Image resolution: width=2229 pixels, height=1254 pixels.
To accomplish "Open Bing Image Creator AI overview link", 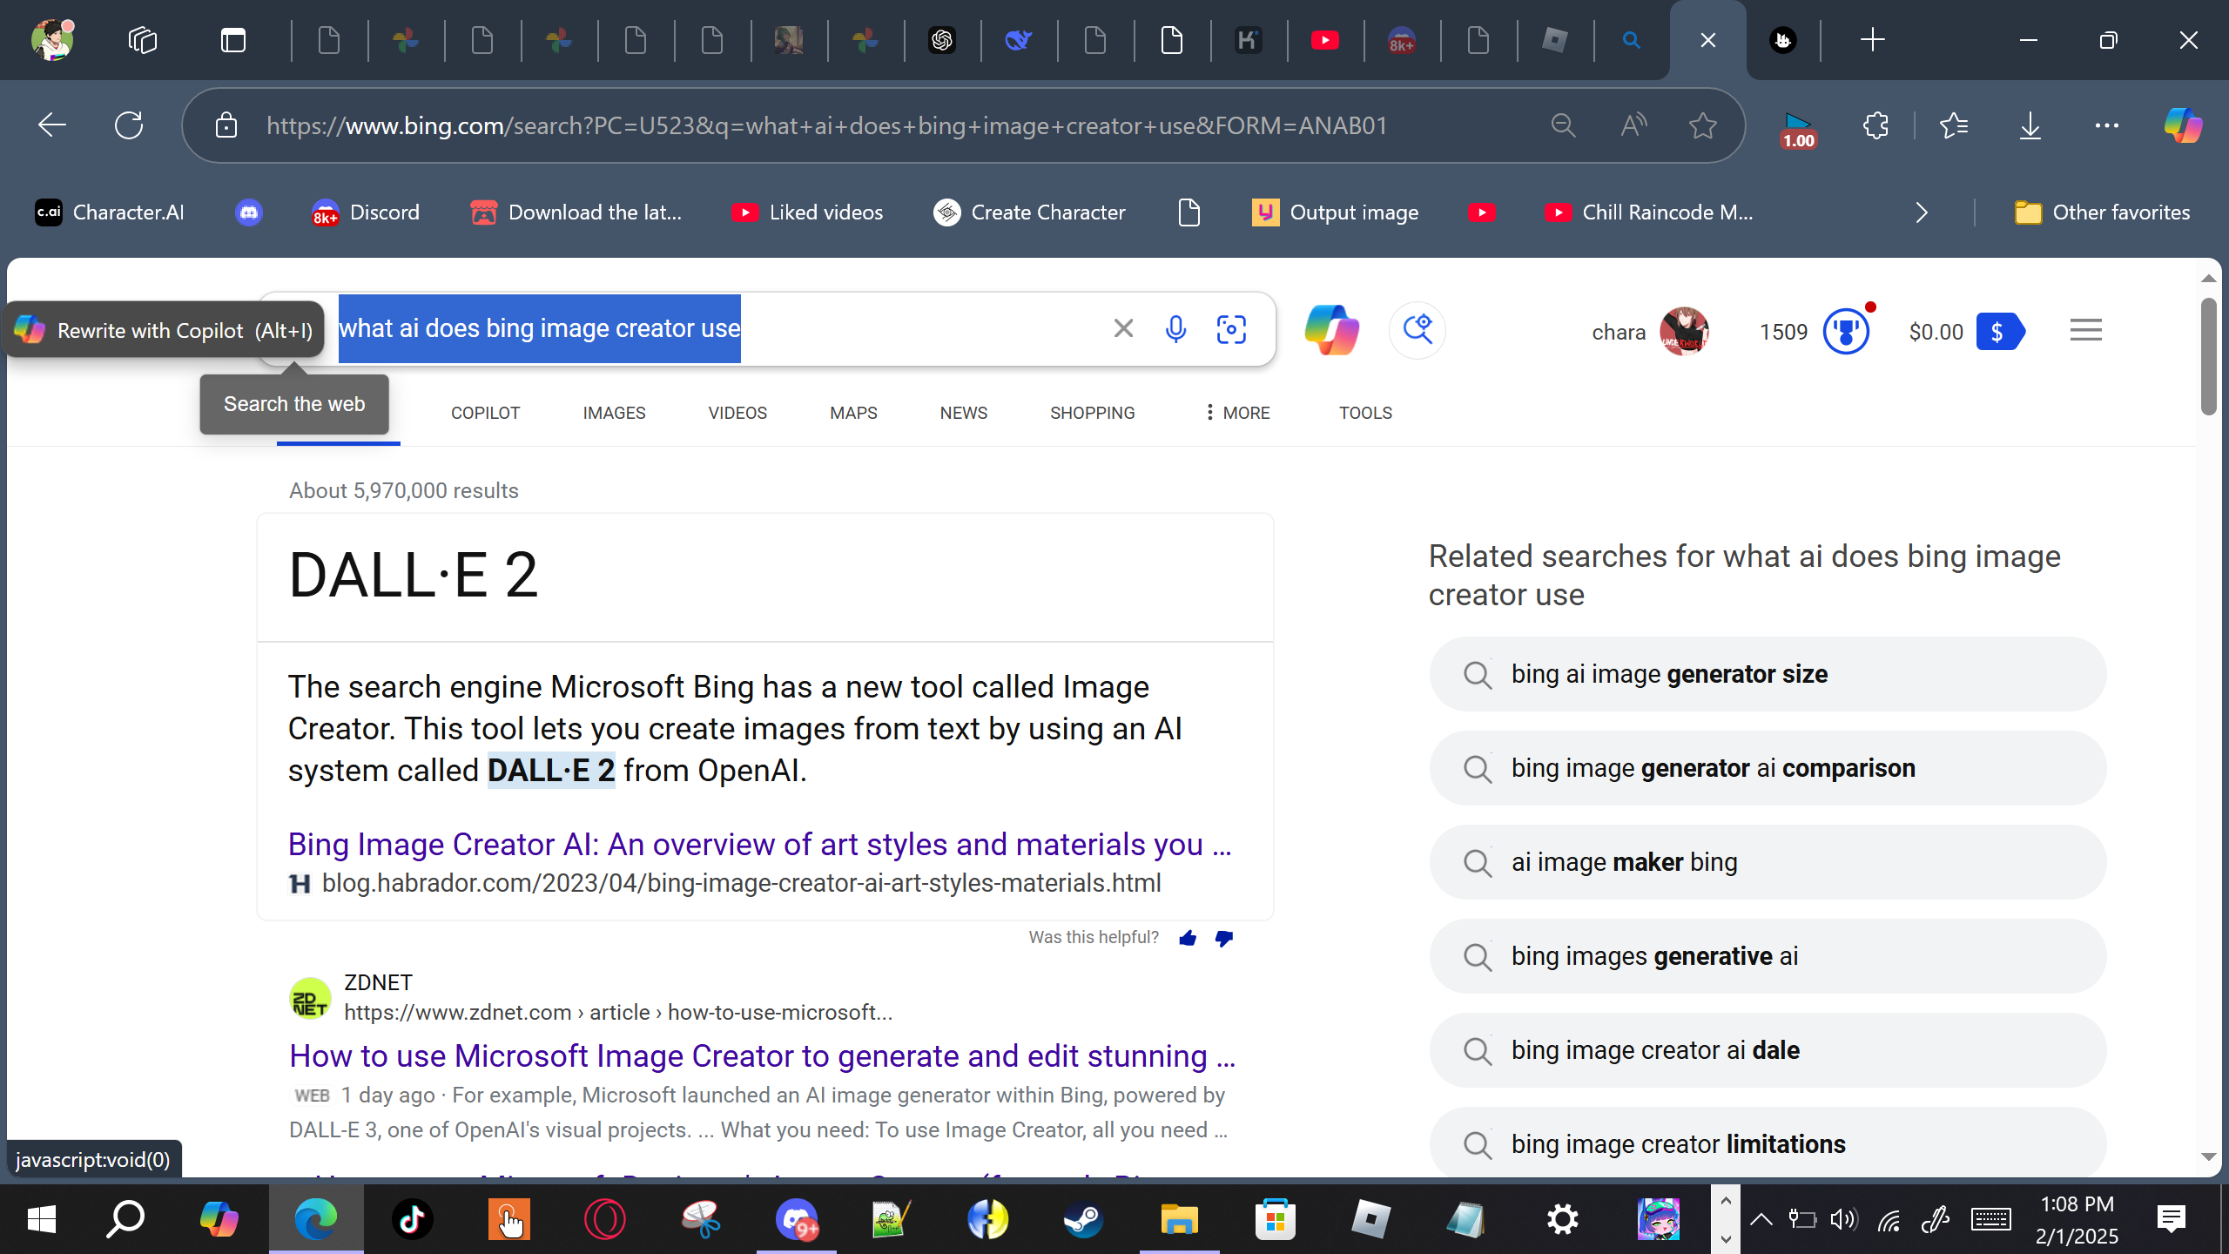I will tap(759, 844).
